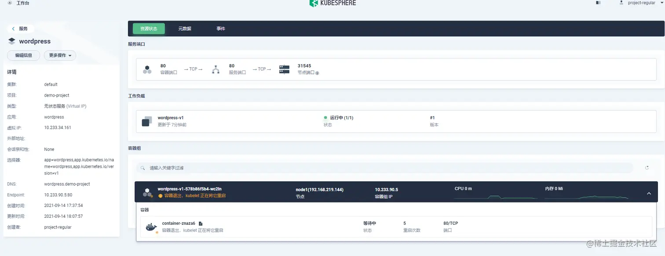Click the wordpress service layers icon

12,41
